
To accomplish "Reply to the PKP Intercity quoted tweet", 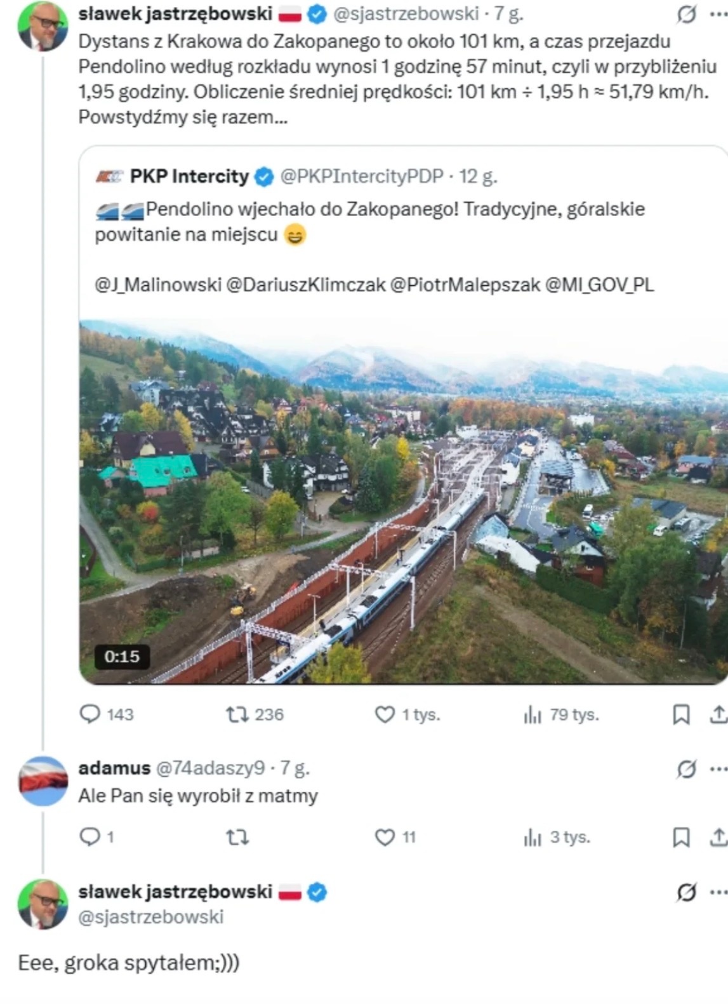I will [90, 714].
